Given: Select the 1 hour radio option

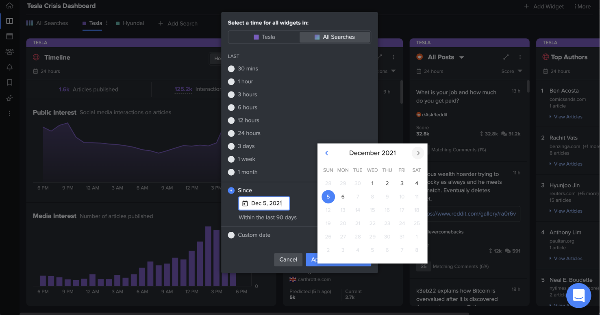Looking at the screenshot, I should (231, 82).
